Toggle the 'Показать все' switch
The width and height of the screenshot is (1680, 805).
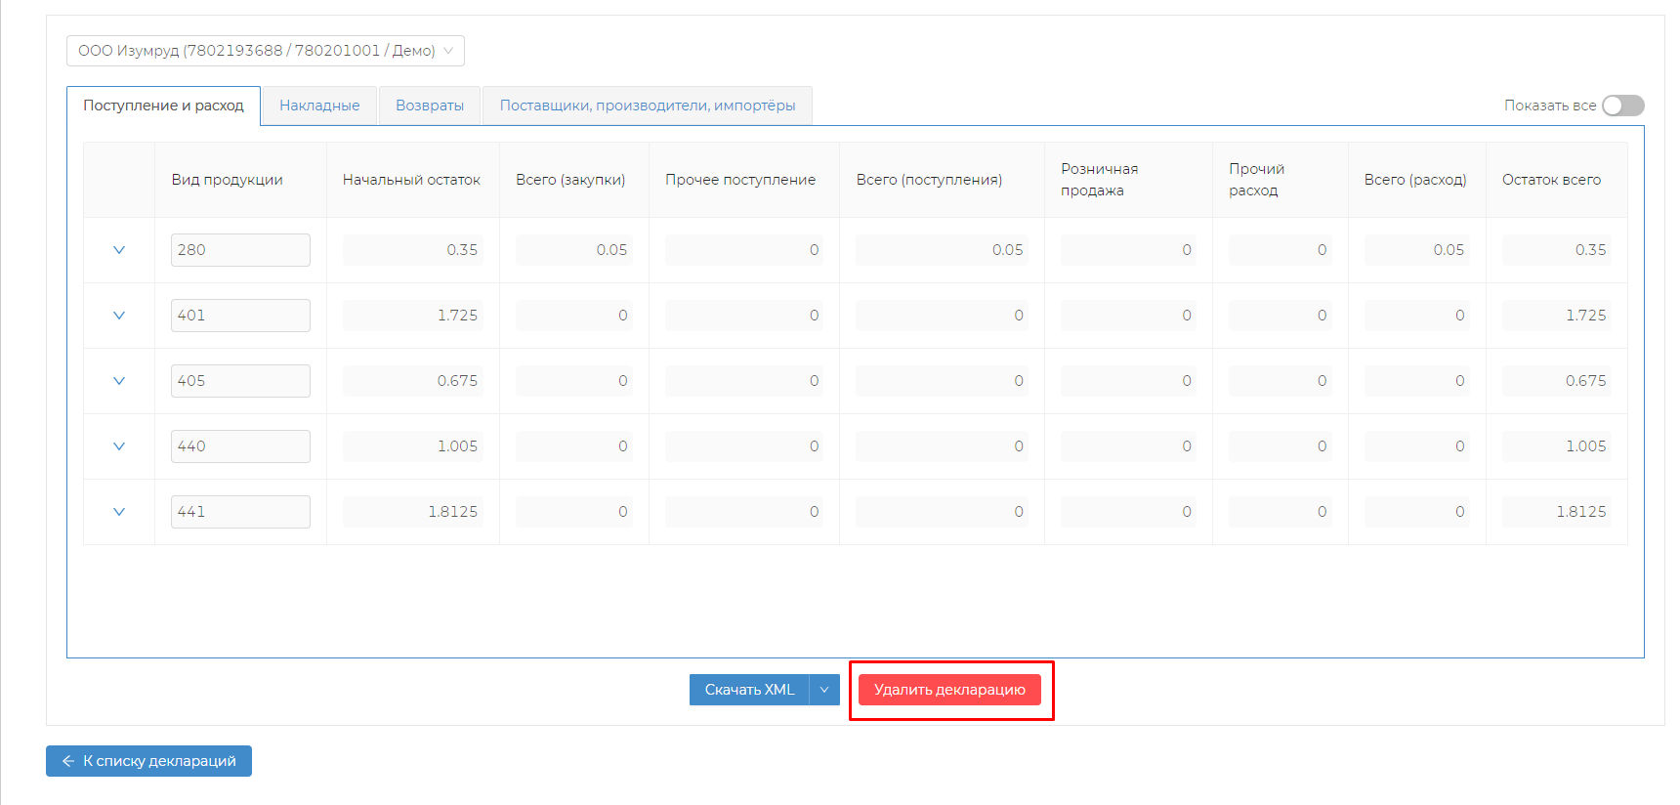pos(1622,106)
